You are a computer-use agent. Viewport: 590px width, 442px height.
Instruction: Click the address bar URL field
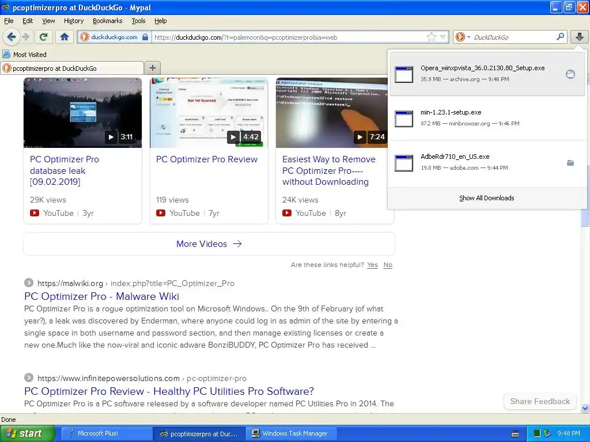pyautogui.click(x=289, y=37)
